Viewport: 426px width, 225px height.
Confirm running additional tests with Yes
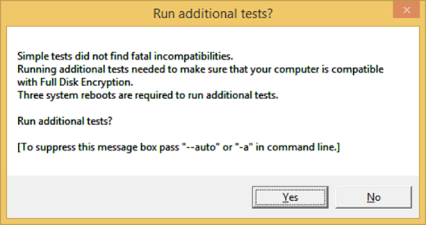coord(290,197)
